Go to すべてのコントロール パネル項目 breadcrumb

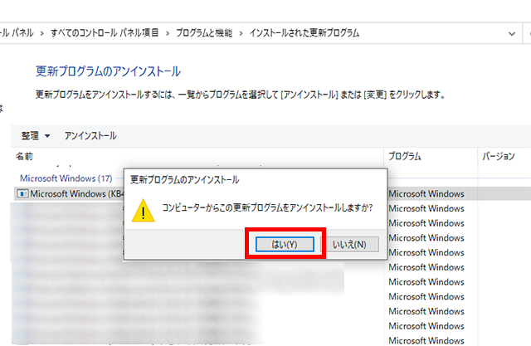coord(105,33)
